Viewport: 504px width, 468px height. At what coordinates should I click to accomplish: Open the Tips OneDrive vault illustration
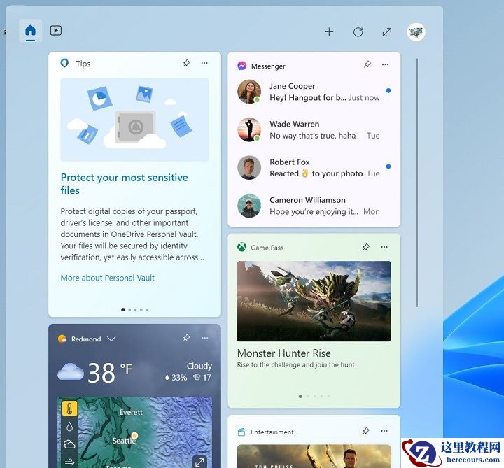(x=134, y=120)
